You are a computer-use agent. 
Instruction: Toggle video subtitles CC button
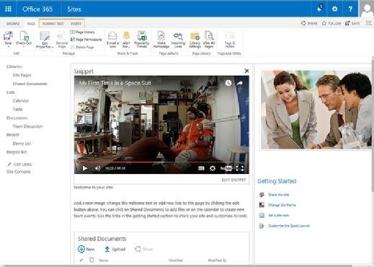click(x=201, y=168)
